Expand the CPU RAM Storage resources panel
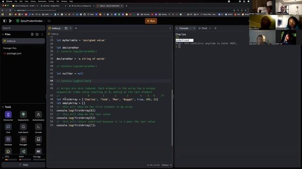 coord(3,158)
